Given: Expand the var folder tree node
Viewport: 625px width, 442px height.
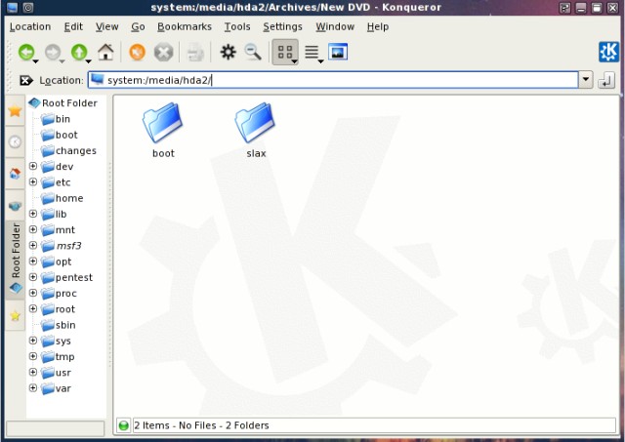Looking at the screenshot, I should click(x=33, y=387).
